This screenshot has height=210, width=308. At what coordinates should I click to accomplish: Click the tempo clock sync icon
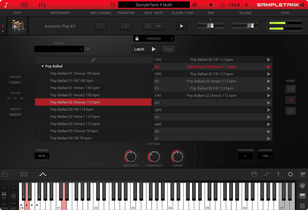222,5
